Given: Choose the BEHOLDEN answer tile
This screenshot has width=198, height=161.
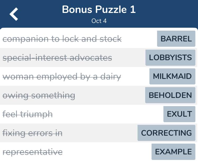Looking at the screenshot, I should [170, 95].
